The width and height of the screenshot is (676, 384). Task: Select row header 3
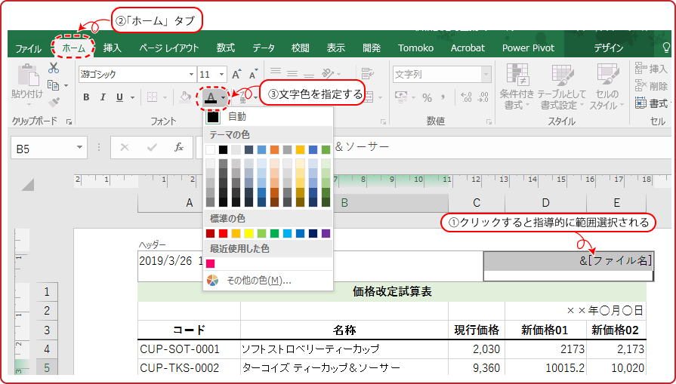pos(47,330)
